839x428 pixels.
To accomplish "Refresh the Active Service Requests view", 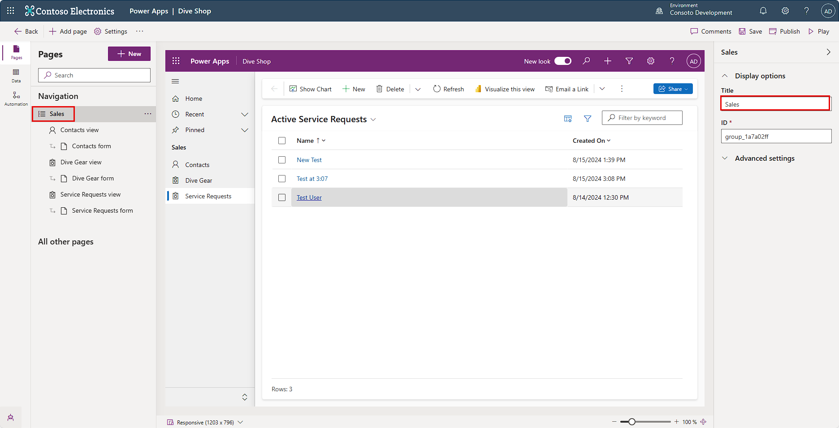I will coord(448,89).
